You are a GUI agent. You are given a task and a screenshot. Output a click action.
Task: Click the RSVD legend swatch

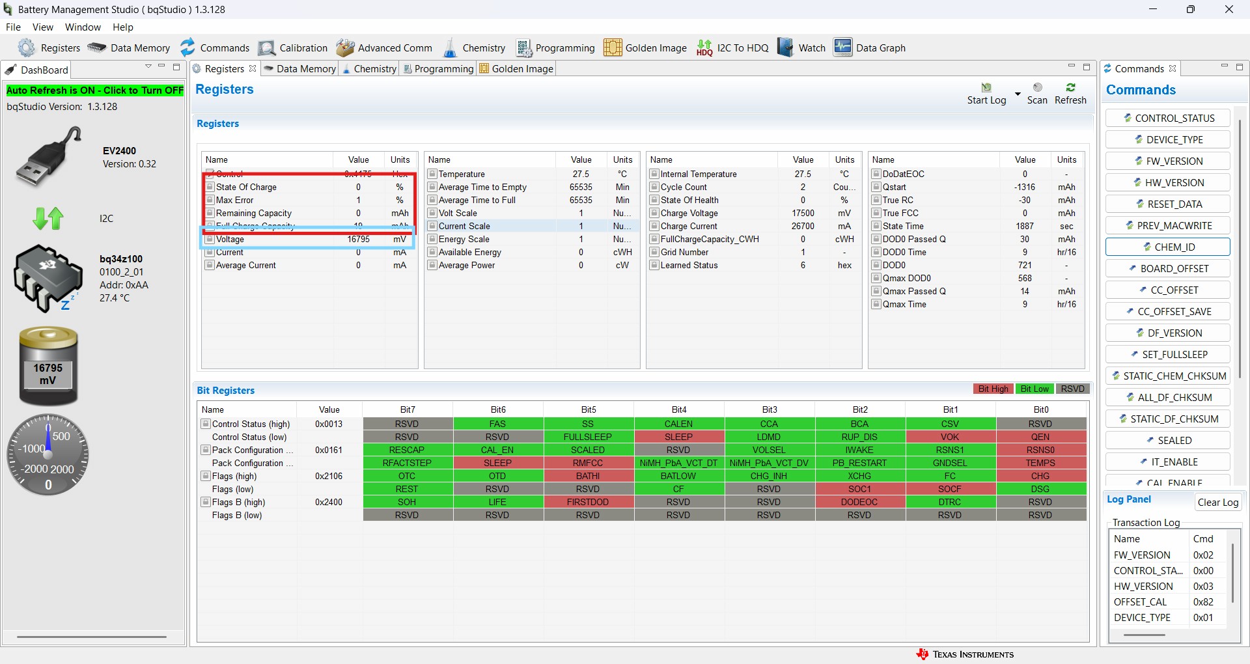[x=1072, y=389]
